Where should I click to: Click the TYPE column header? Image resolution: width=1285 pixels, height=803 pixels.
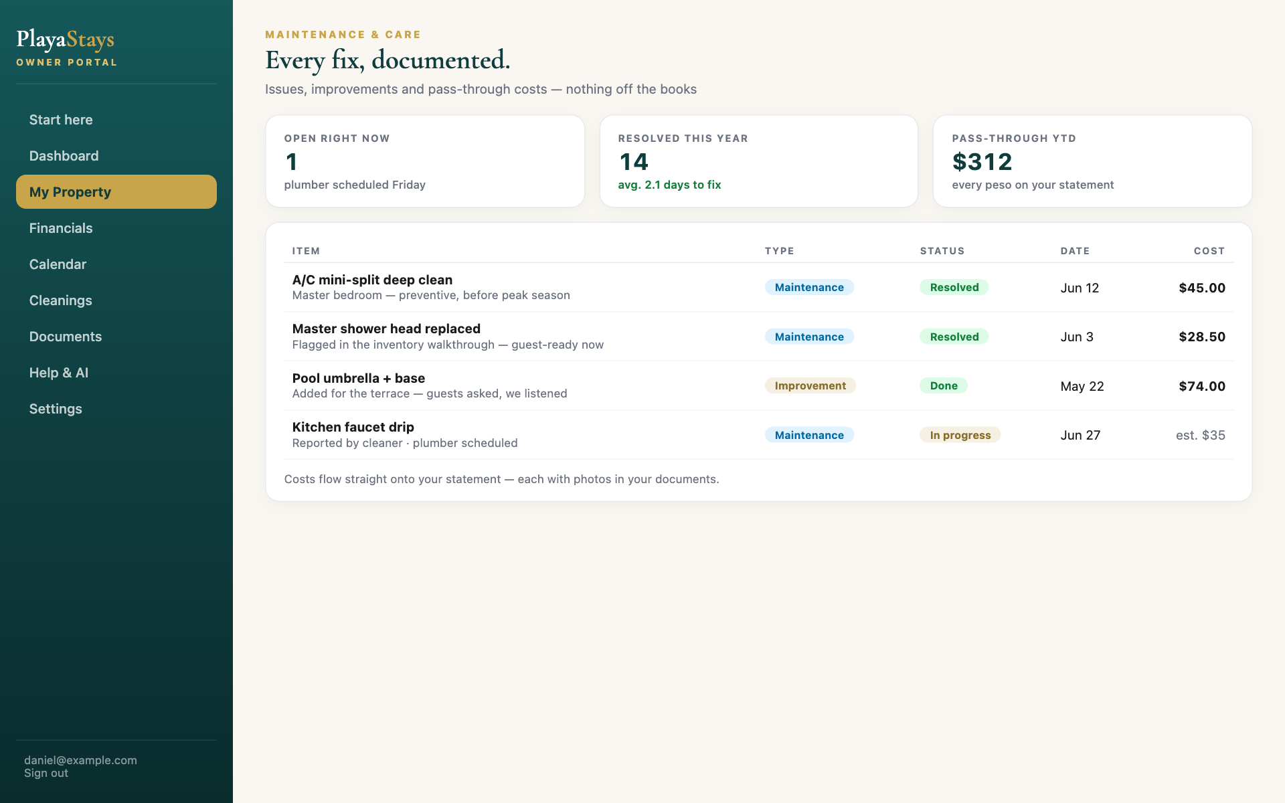coord(780,251)
